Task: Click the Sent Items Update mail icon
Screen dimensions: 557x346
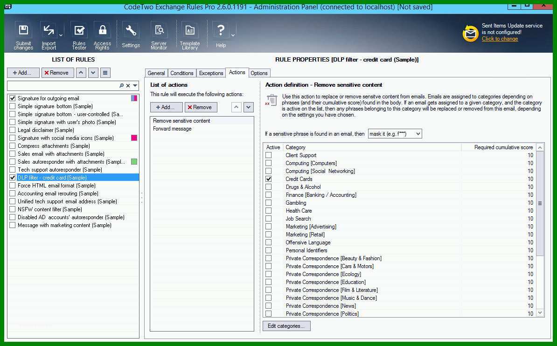Action: (470, 34)
